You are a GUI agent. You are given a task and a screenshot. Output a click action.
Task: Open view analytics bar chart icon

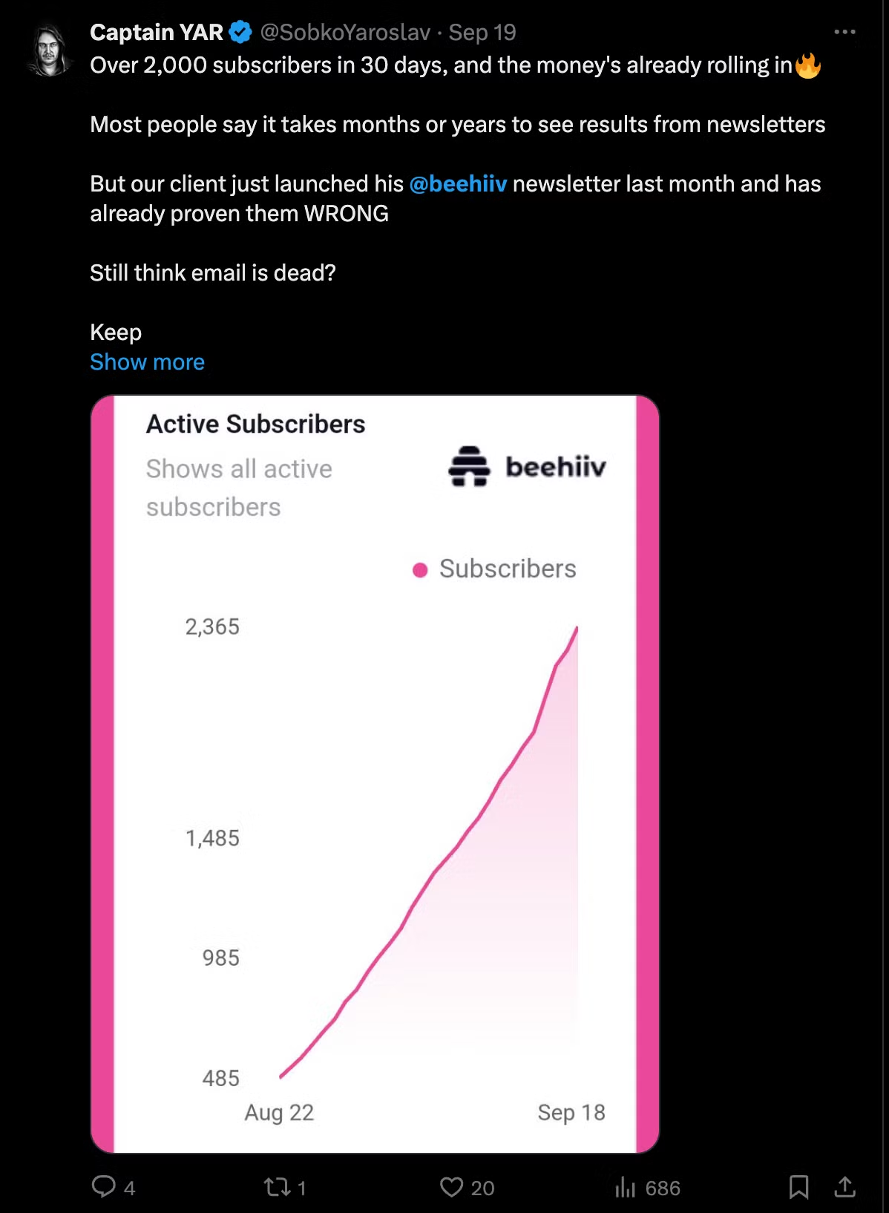coord(625,1188)
